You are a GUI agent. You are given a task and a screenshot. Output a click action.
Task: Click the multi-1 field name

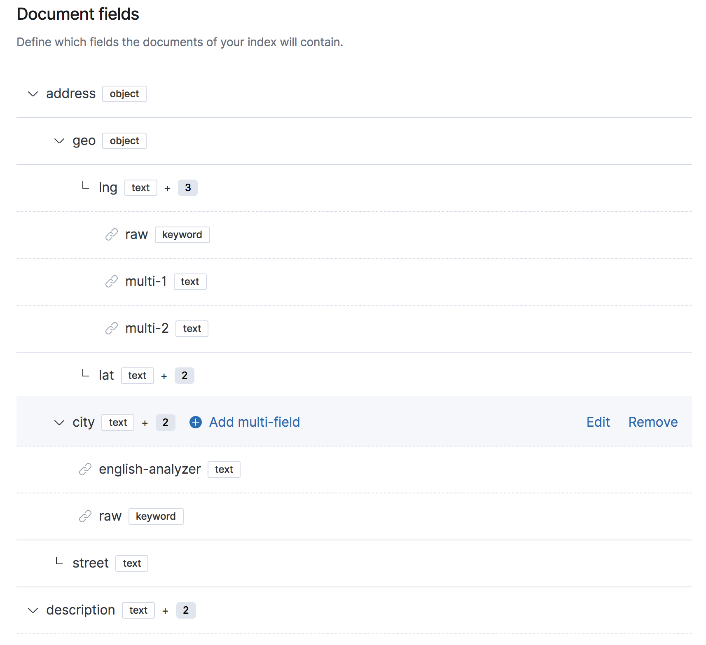pos(146,281)
